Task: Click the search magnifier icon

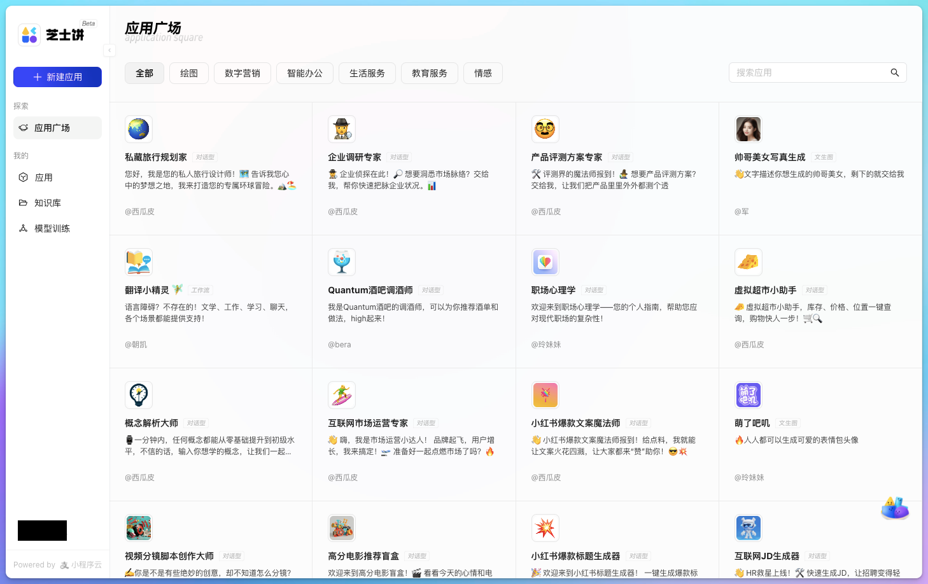Action: tap(894, 72)
